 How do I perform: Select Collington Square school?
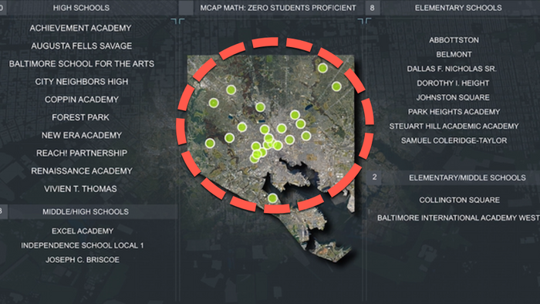click(460, 200)
